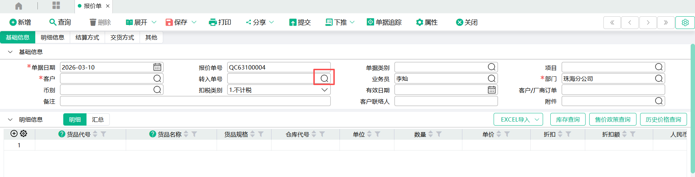The height and width of the screenshot is (177, 695).
Task: Click search icon in 转入单号 field
Action: pos(324,79)
